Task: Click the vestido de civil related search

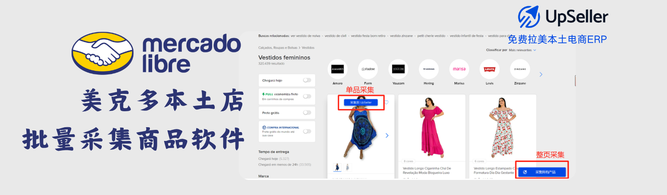Action: [336, 35]
